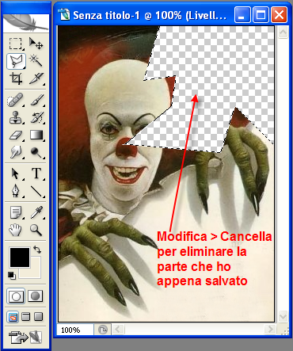The image size is (293, 351).
Task: Select the Magic Wand tool
Action: point(36,61)
